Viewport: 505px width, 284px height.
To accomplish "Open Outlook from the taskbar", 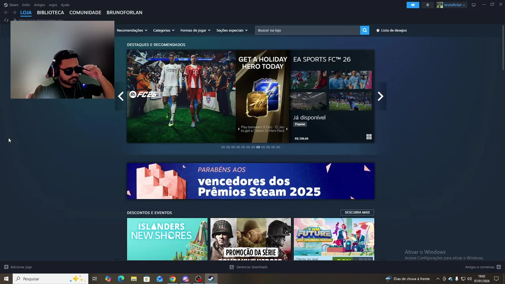I will pyautogui.click(x=159, y=279).
